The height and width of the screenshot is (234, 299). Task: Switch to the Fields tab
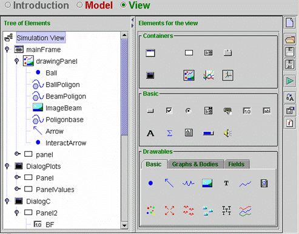click(x=237, y=164)
